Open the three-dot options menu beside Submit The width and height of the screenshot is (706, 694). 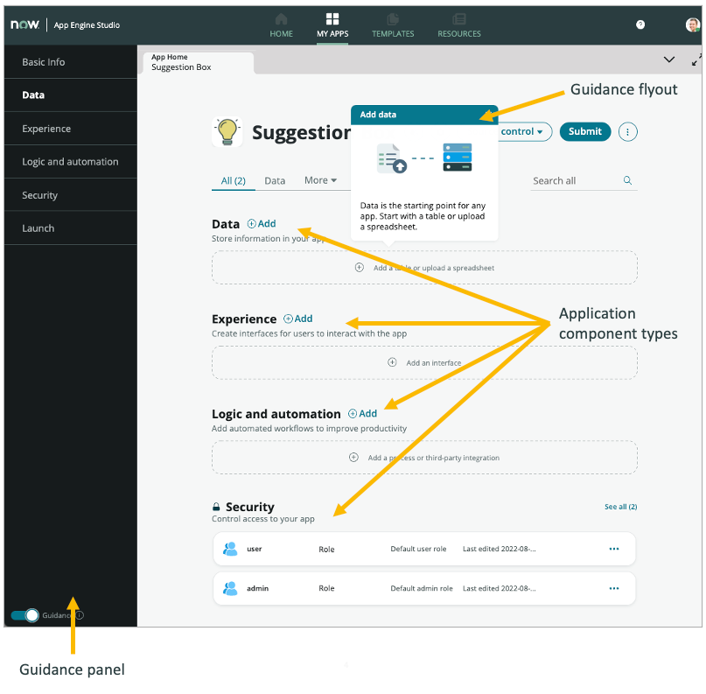(x=627, y=131)
